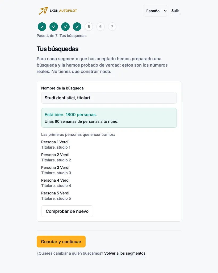Open the Volver a los segmentos link

(125, 253)
